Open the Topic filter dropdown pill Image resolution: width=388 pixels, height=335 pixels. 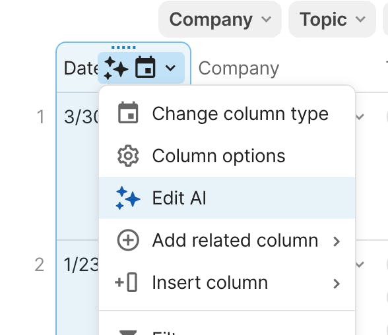[332, 19]
